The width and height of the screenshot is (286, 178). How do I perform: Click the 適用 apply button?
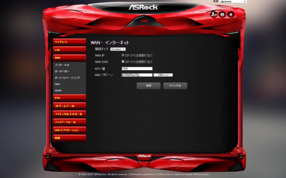pyautogui.click(x=148, y=86)
